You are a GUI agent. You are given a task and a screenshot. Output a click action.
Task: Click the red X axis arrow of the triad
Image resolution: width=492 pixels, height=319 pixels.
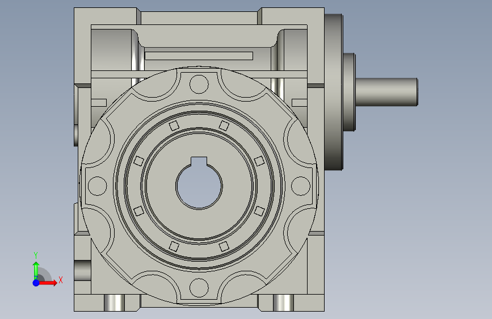point(49,283)
